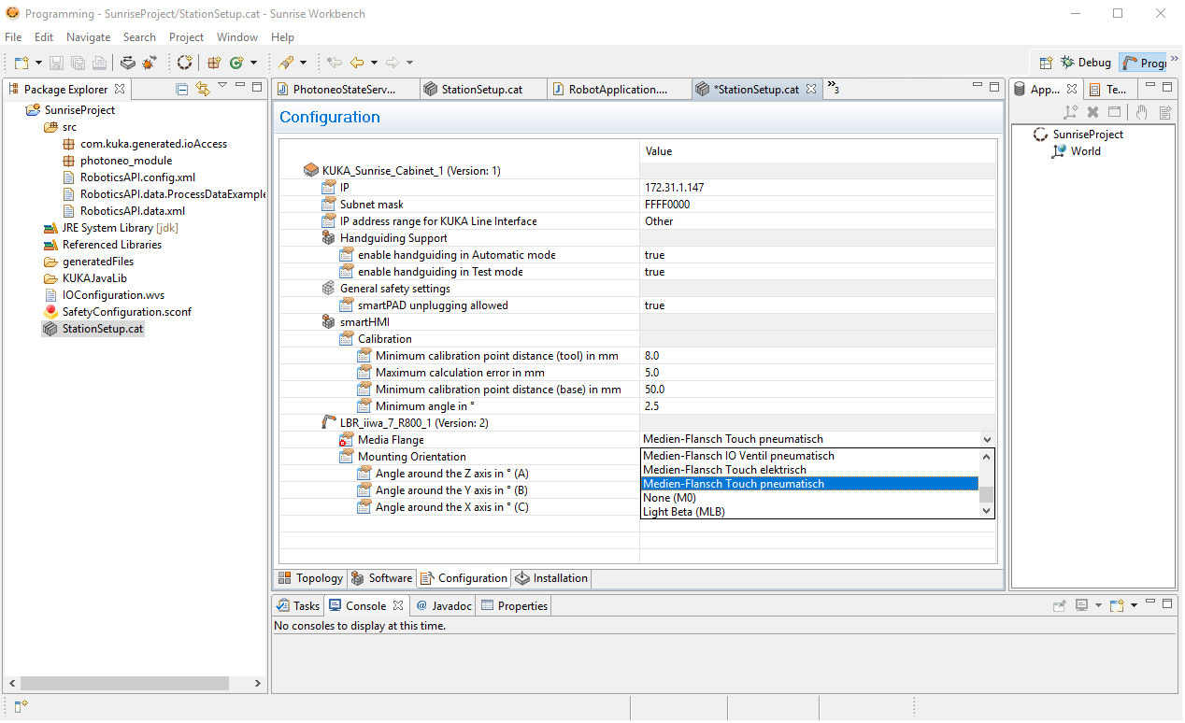Click the dotted circle toolbar icon
1185x723 pixels.
click(185, 63)
